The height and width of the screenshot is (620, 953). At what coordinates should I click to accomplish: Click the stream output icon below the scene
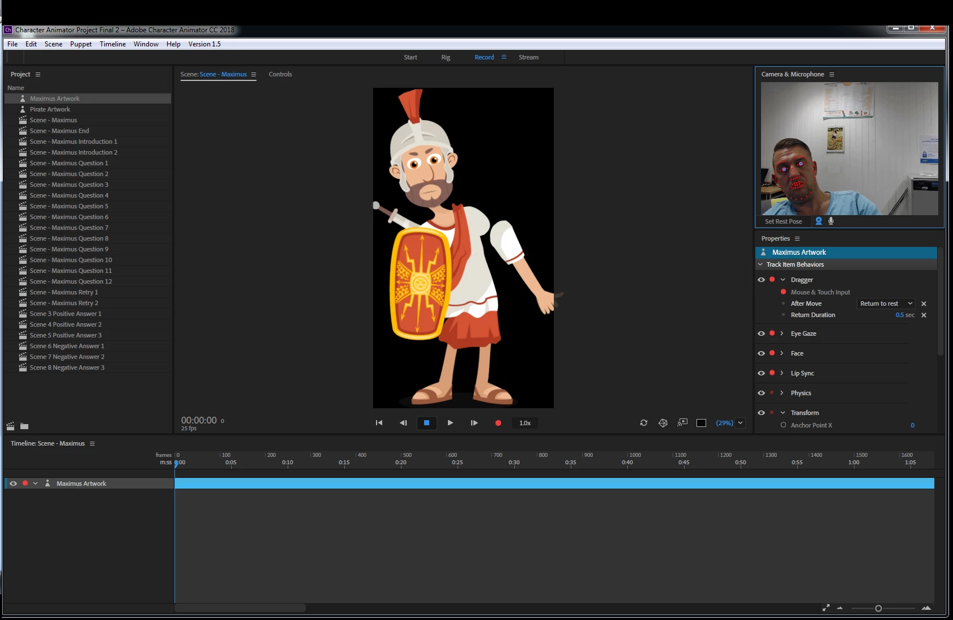tap(682, 422)
